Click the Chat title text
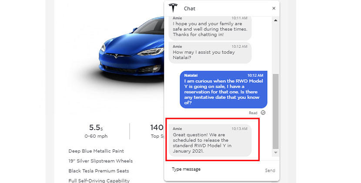 click(190, 8)
